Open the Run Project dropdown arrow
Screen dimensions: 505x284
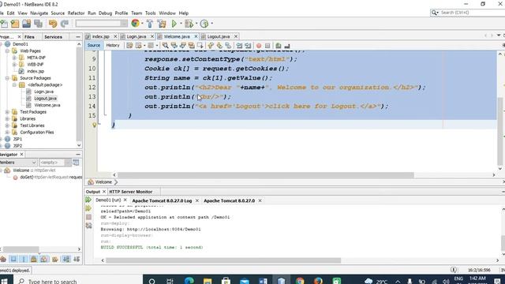181,24
